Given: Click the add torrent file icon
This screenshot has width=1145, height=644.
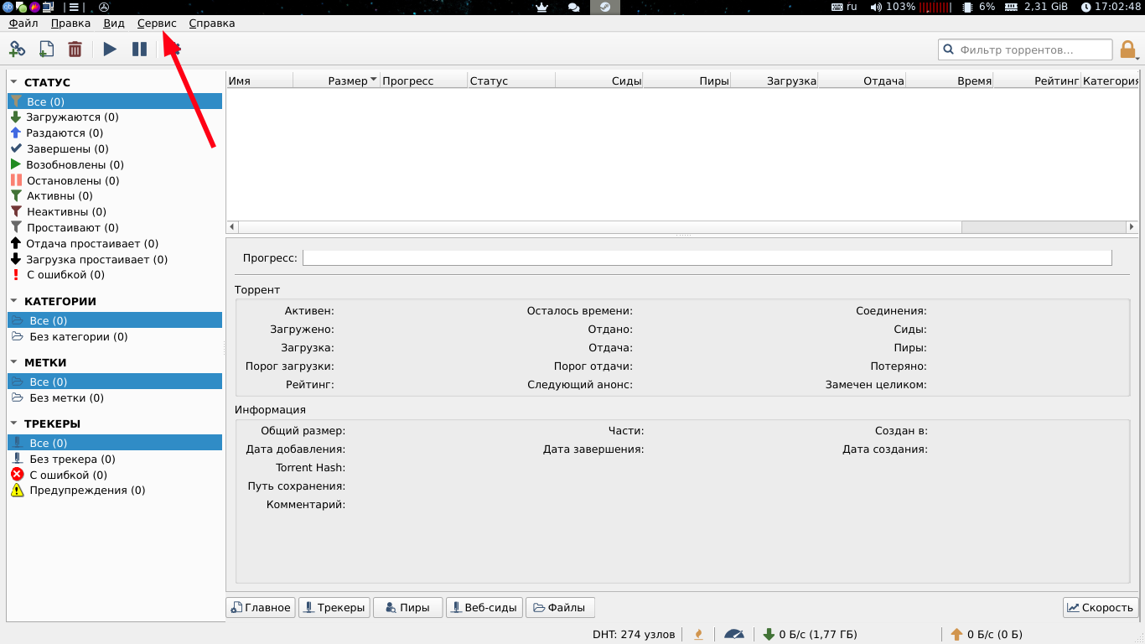Looking at the screenshot, I should click(x=46, y=49).
